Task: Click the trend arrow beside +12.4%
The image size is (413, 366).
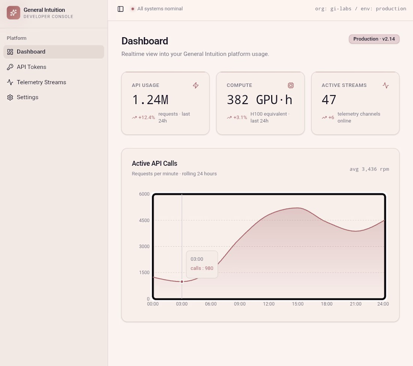Action: coord(134,117)
